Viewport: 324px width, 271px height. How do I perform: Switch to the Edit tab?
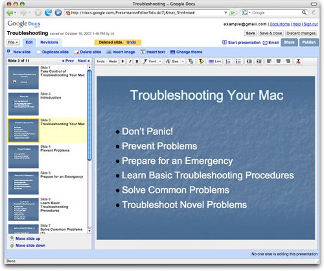29,42
